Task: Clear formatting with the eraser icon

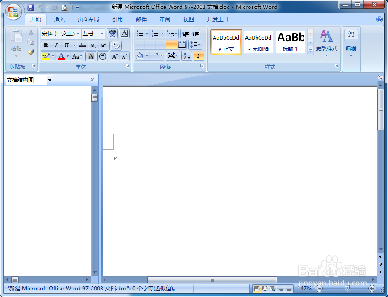Action: [x=116, y=46]
